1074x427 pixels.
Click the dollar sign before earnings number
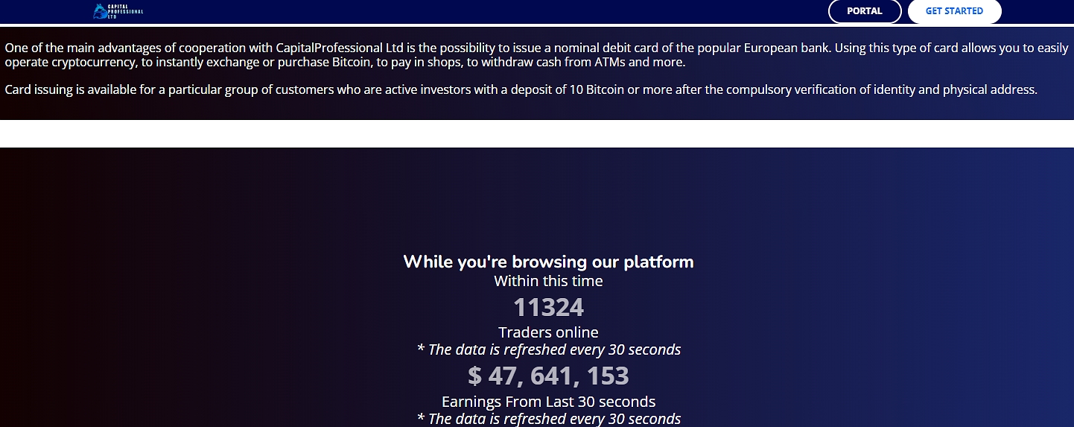click(474, 376)
